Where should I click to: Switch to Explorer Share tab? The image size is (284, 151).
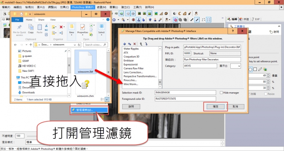point(41,20)
